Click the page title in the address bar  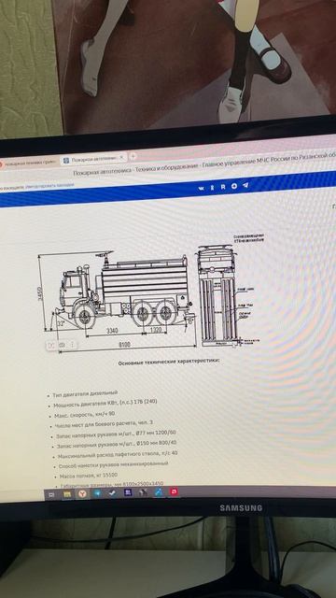tap(203, 165)
